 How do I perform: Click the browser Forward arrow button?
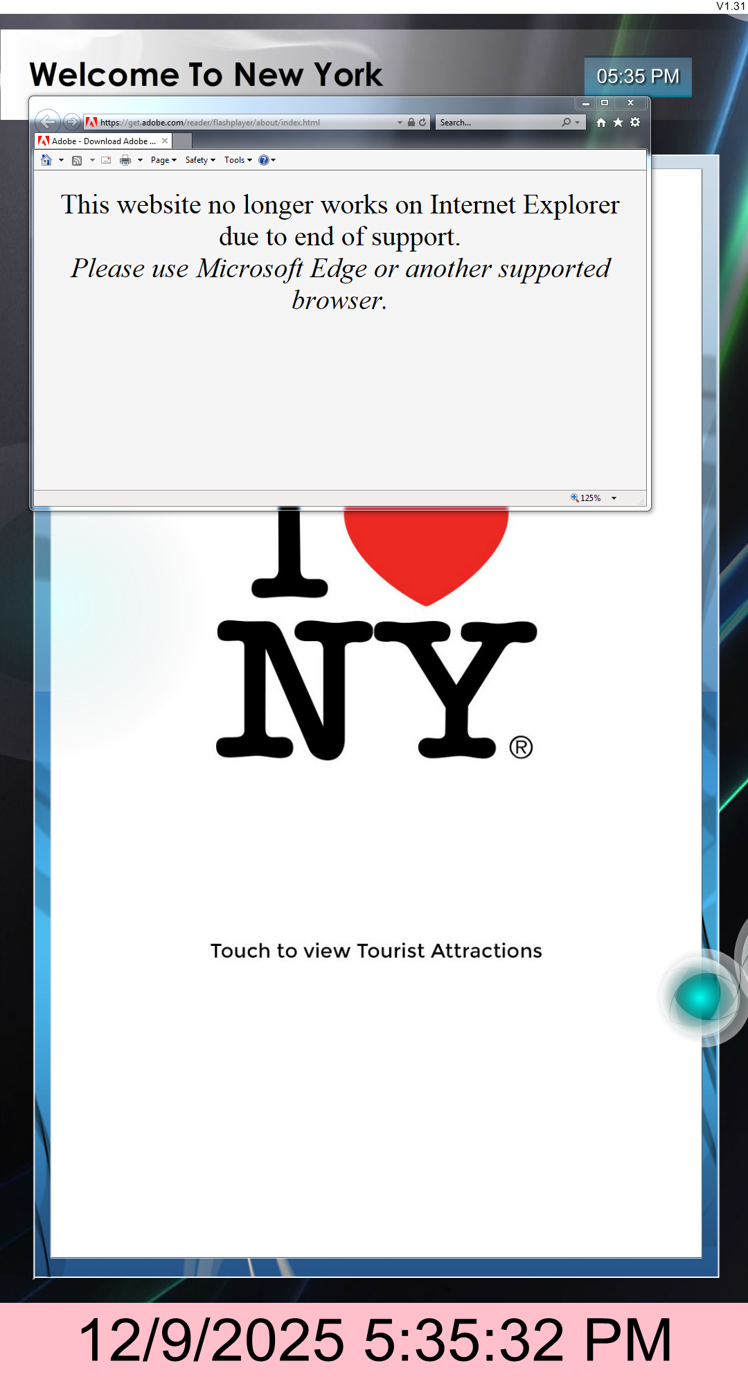point(71,122)
